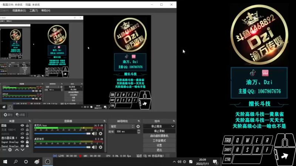Show the 111111 source
This screenshot has width=296, height=166.
tap(22, 134)
